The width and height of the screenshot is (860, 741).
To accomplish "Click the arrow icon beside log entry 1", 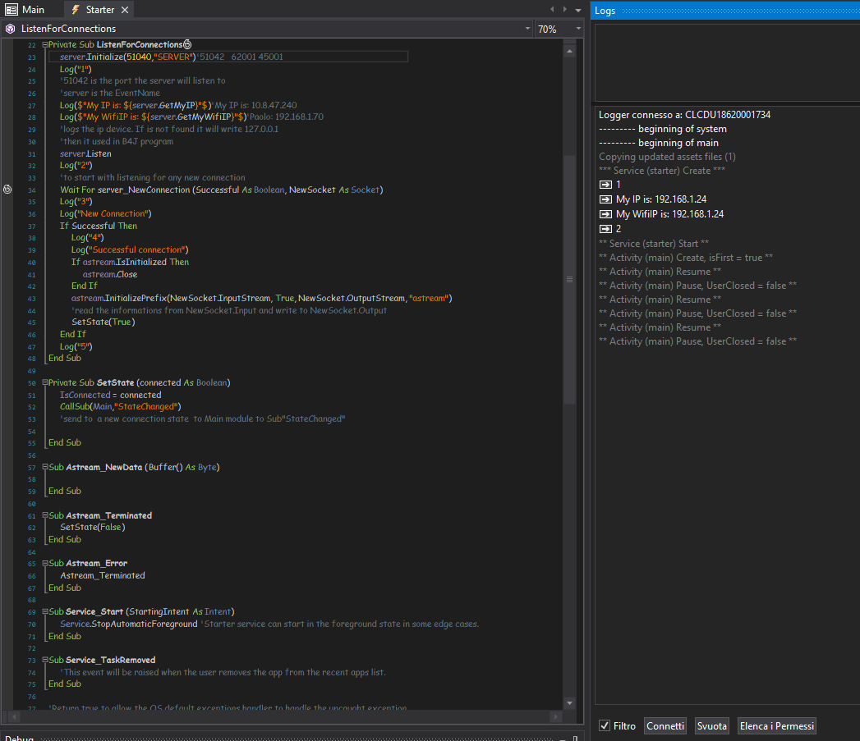I will [606, 185].
